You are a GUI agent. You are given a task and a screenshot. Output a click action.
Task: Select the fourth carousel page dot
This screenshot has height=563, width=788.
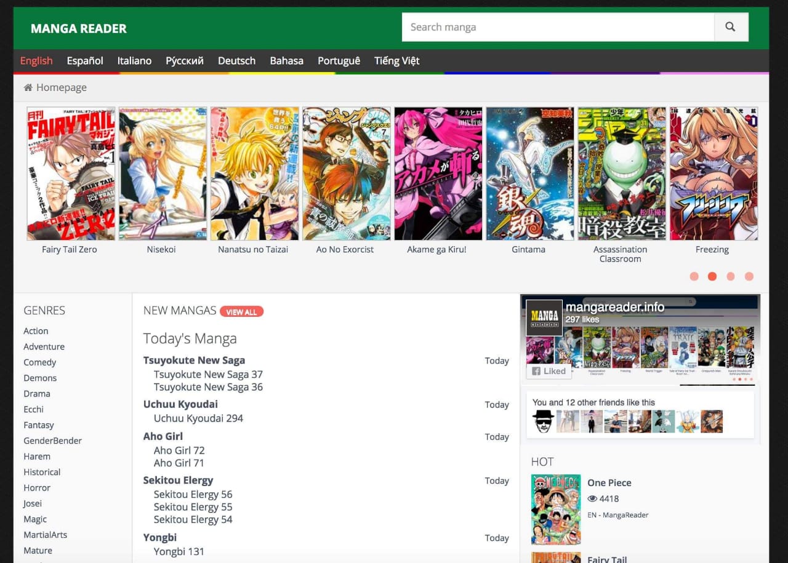tap(749, 276)
